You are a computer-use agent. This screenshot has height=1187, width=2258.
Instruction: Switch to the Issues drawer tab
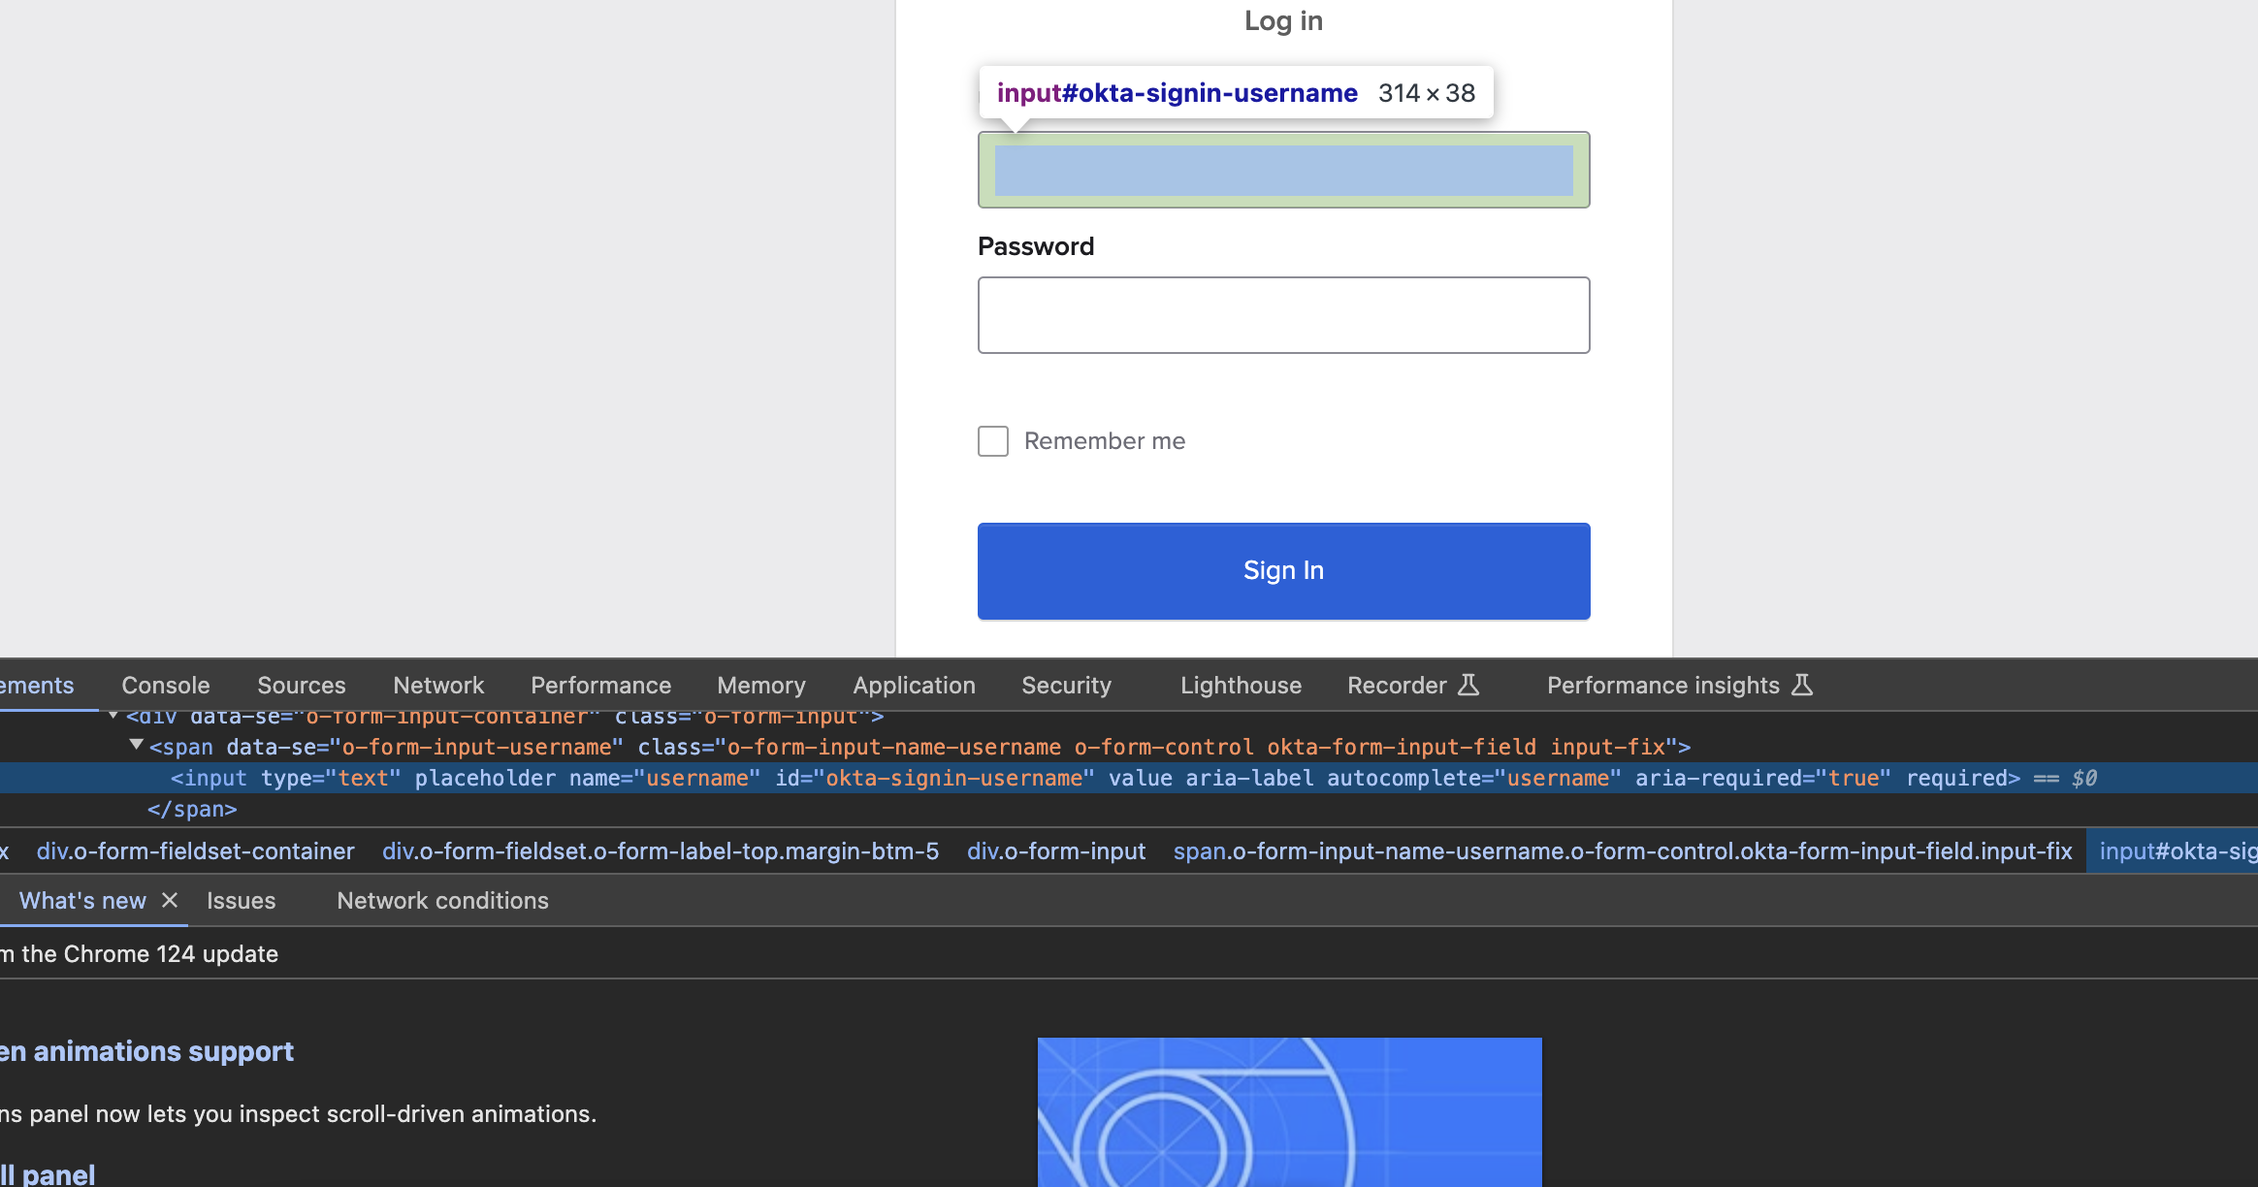[241, 901]
